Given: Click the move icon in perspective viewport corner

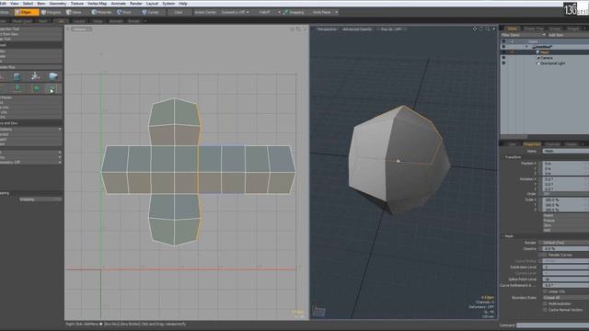Looking at the screenshot, I should tap(475, 29).
